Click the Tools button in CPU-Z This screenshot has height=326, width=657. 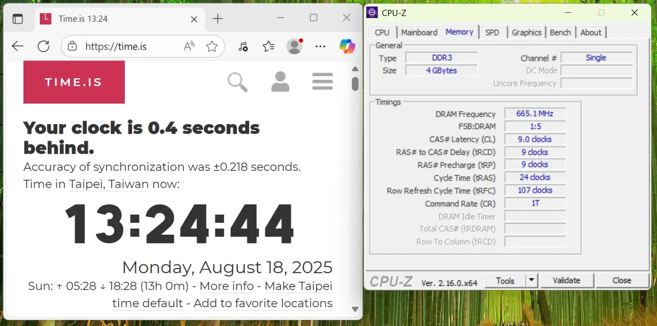click(505, 281)
